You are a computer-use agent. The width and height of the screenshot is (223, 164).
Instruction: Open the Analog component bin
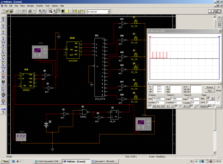[3, 45]
